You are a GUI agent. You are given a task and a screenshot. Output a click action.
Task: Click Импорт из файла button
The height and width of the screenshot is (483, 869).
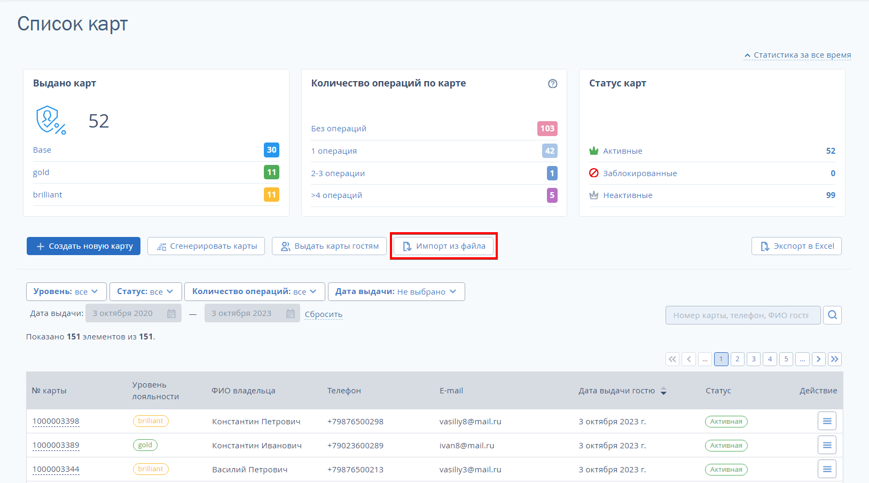(443, 246)
